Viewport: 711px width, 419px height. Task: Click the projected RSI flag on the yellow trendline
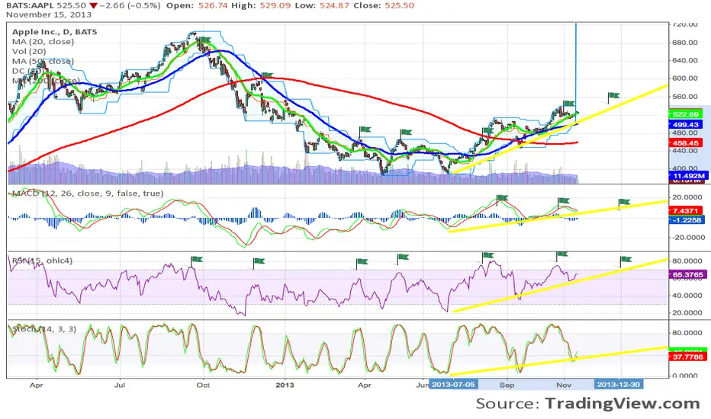point(626,260)
